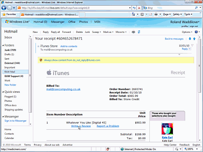This screenshot has width=203, height=152.
Task: Flag this message using flag icon
Action: (192, 45)
